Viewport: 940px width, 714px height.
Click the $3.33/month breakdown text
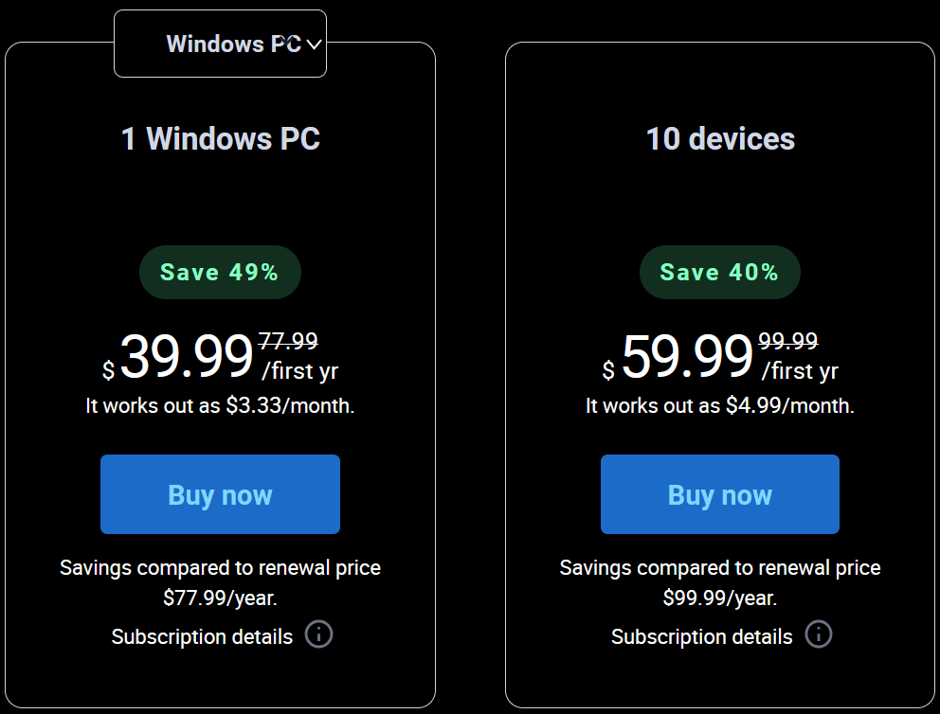[x=220, y=406]
